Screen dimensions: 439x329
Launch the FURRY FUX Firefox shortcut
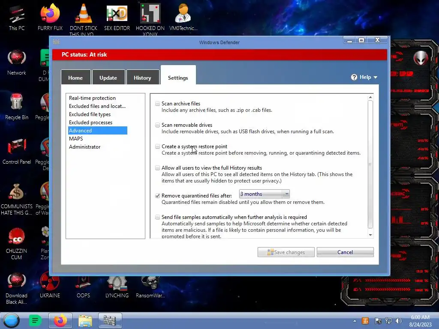point(50,17)
